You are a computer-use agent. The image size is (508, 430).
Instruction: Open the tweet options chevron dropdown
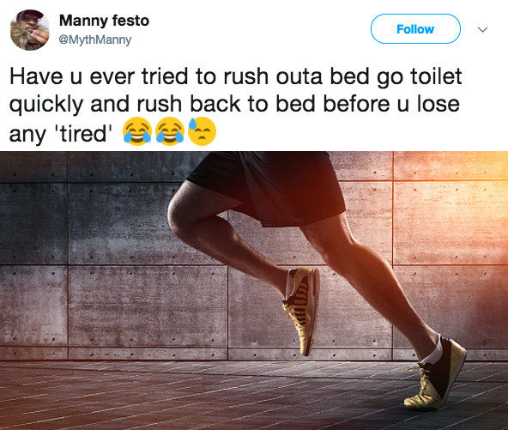coord(483,29)
